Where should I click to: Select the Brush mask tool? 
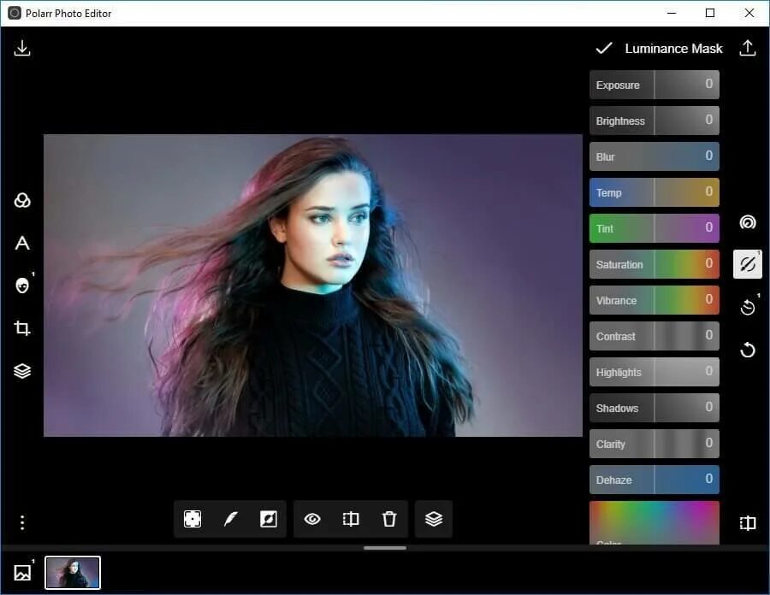point(230,519)
